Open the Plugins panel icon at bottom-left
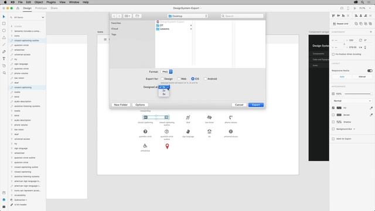Screen dimensions: 375x211 [4, 207]
